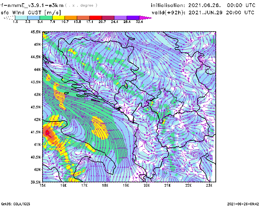Click the red gust maximum near 41.5N 15E
The width and height of the screenshot is (266, 206).
tap(47, 133)
